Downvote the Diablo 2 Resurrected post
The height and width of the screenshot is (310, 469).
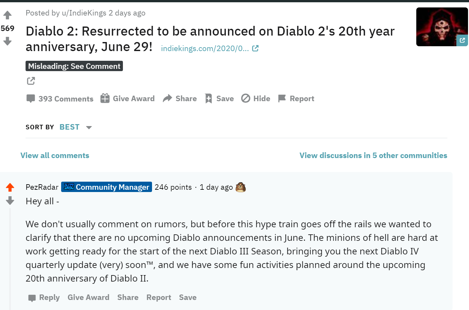tap(7, 41)
